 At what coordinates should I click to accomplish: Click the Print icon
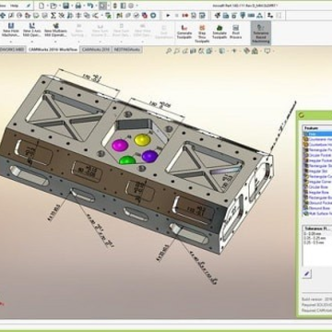pos(78,6)
